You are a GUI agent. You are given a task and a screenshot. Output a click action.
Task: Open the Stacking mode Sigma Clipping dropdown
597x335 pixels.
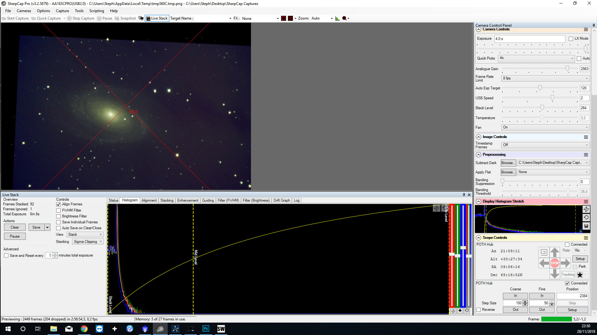(88, 242)
